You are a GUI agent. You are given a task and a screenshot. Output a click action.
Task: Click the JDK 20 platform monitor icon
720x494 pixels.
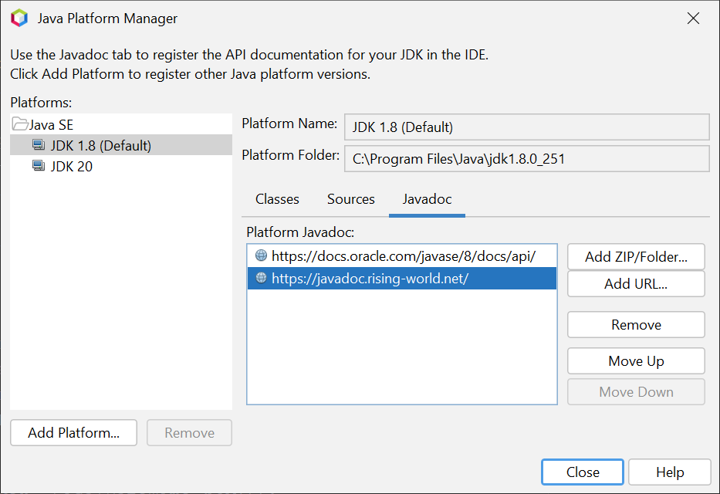click(39, 166)
